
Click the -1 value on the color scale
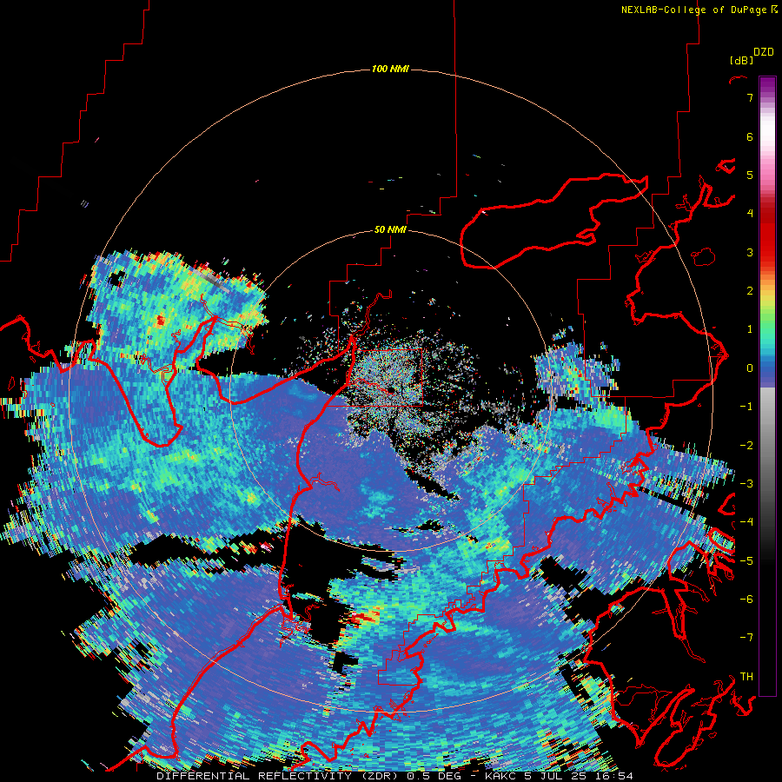(746, 407)
